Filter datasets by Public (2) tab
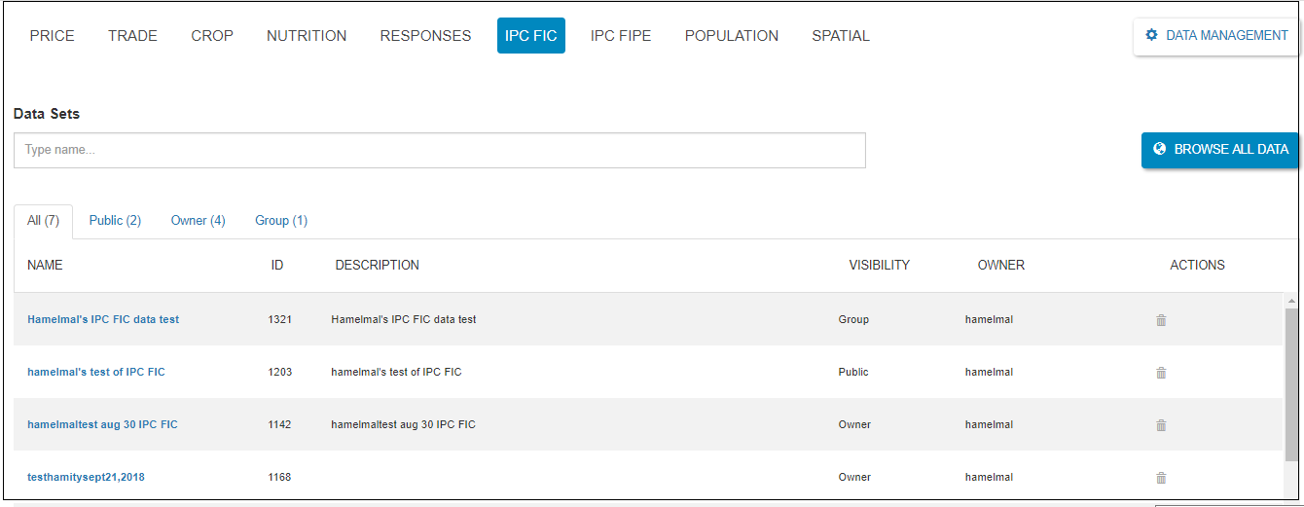The height and width of the screenshot is (507, 1304). (115, 221)
